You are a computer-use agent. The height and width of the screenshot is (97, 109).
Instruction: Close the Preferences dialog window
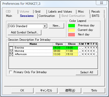[x=101, y=3]
